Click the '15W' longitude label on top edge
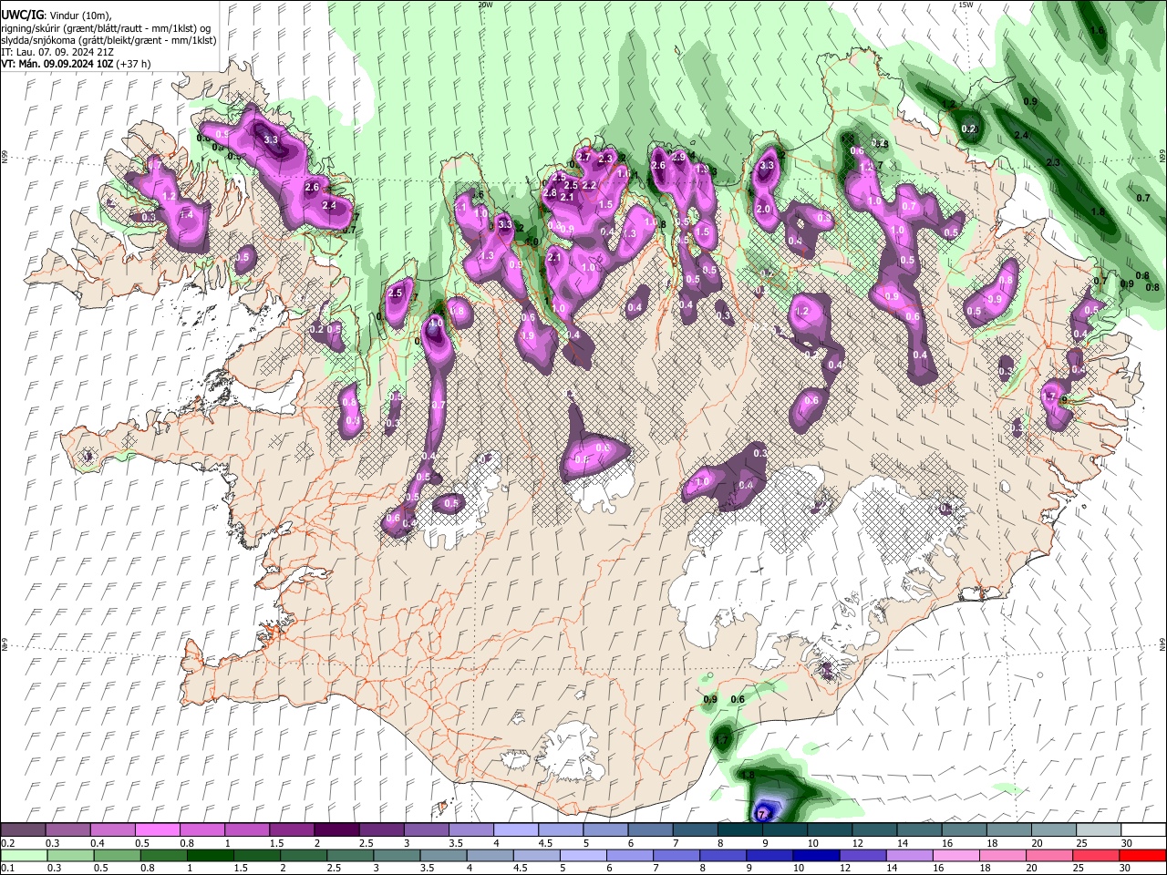1167x875 pixels. point(966,5)
